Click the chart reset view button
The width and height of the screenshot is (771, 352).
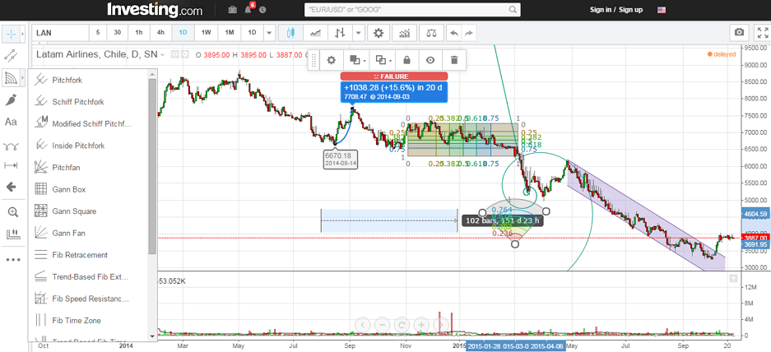pyautogui.click(x=402, y=325)
